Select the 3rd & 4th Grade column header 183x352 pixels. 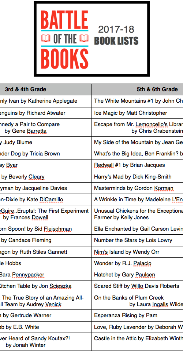(x=46, y=89)
